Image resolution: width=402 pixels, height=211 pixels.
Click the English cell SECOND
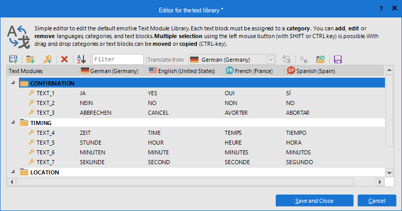point(159,162)
